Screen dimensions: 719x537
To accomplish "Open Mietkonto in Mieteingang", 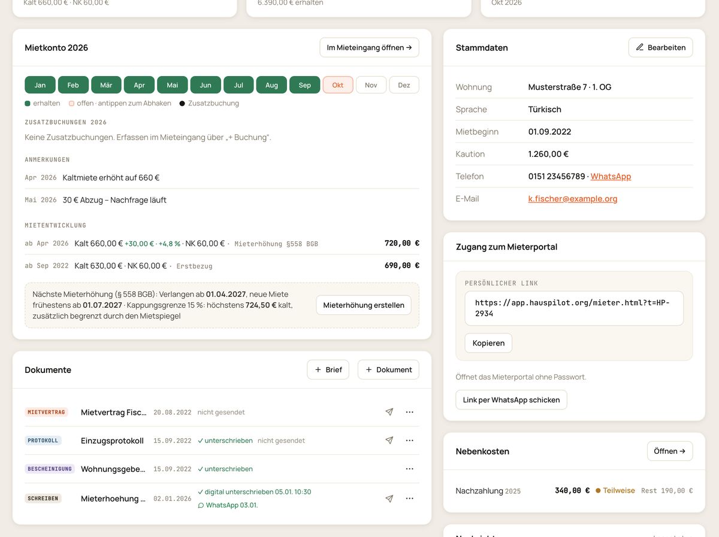I will [369, 47].
